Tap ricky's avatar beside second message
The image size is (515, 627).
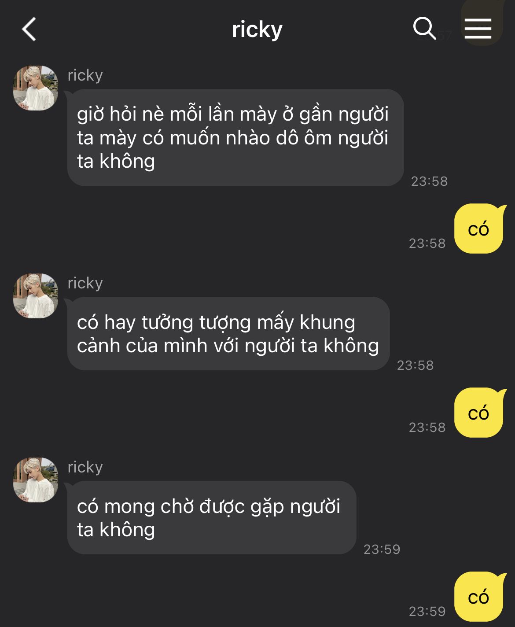pyautogui.click(x=36, y=296)
